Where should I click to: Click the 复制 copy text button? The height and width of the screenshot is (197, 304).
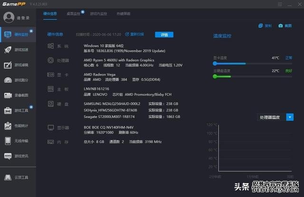point(268,26)
